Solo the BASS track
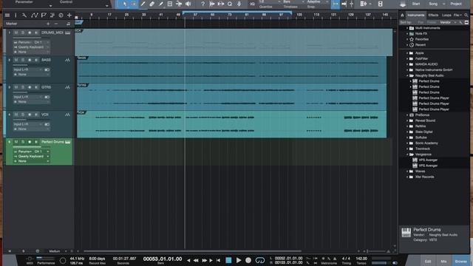Viewport: 473px width, 266px height. tap(23, 60)
